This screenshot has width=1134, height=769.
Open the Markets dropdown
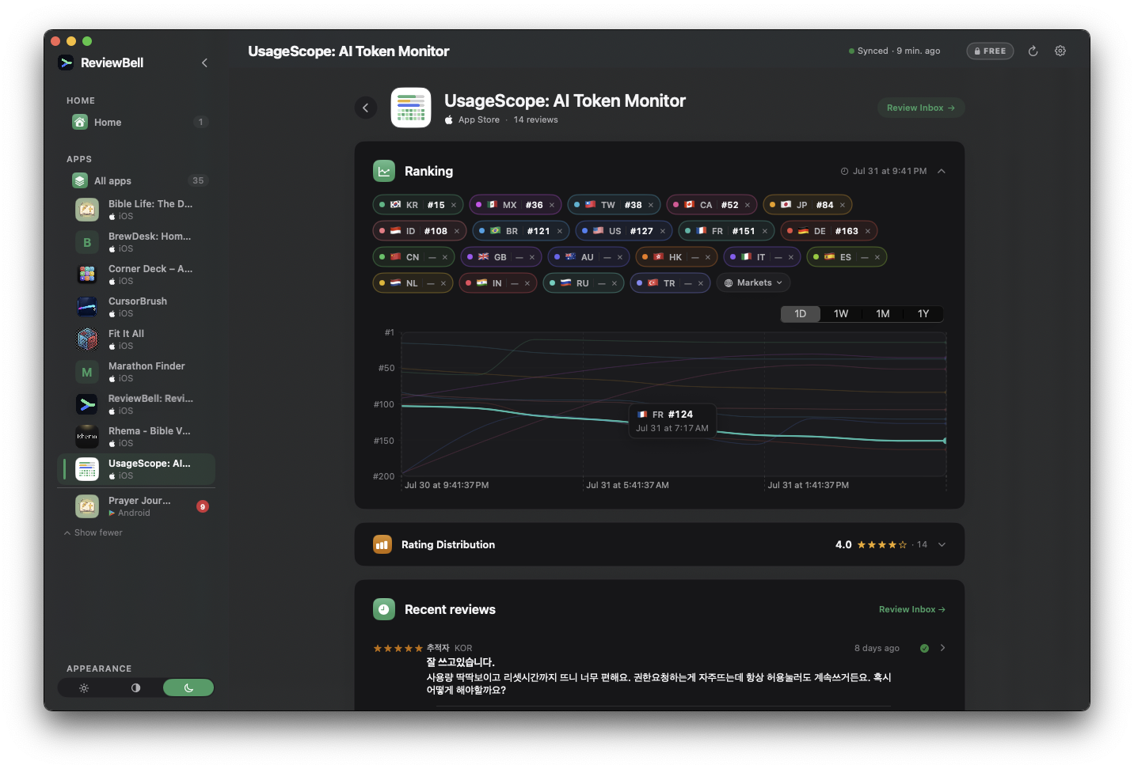pyautogui.click(x=753, y=282)
